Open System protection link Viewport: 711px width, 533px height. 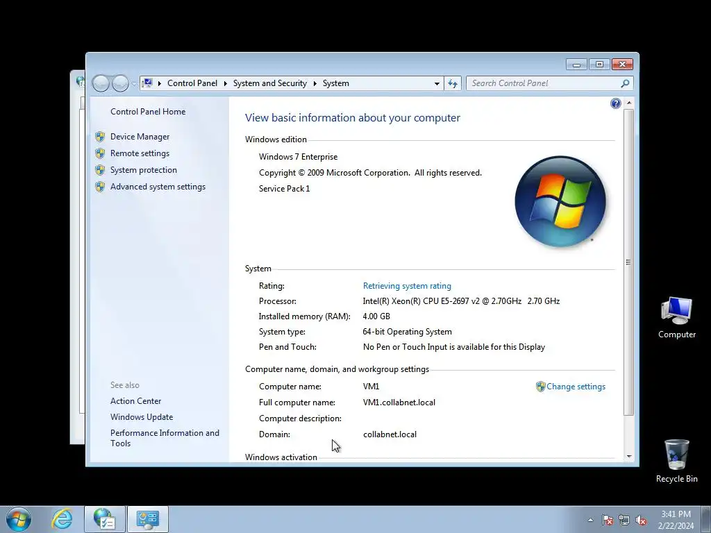pyautogui.click(x=143, y=170)
